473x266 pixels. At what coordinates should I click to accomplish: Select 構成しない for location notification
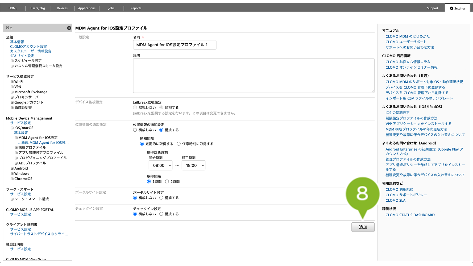coord(135,130)
